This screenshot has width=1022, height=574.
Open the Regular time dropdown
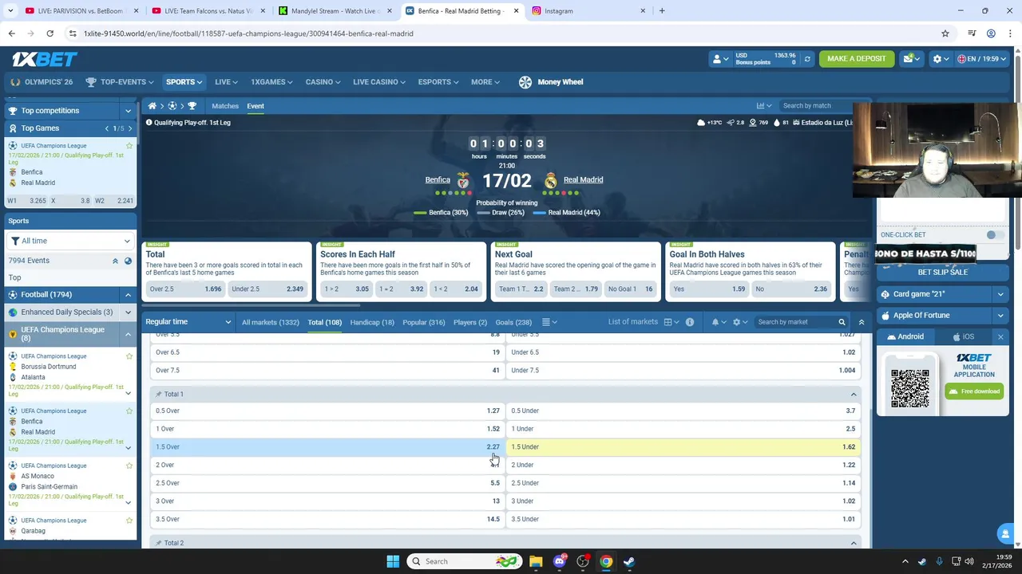(188, 322)
